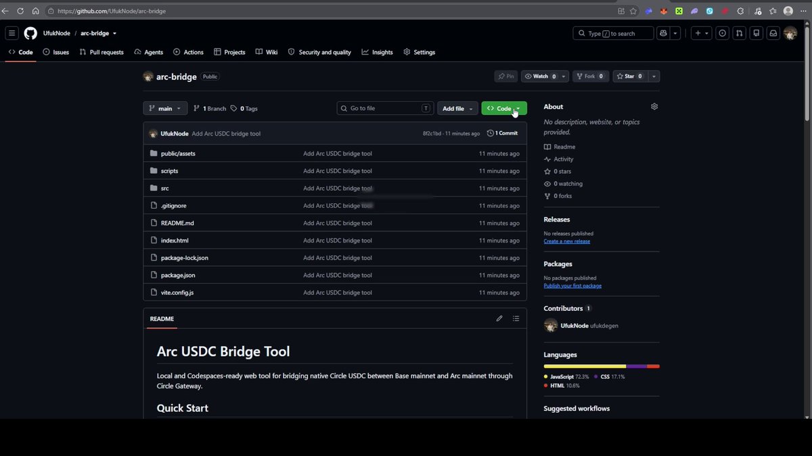
Task: Expand the green Code dropdown
Action: click(504, 109)
